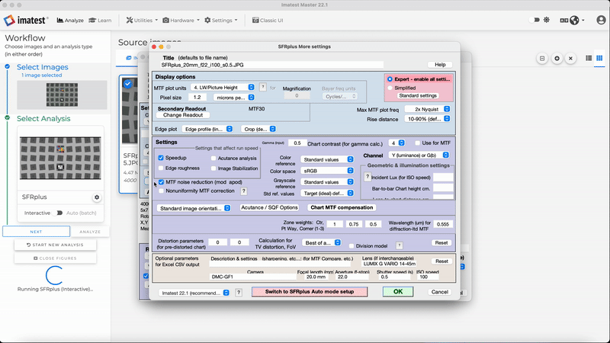Click the selected images thumbnail in workflow

(62, 95)
